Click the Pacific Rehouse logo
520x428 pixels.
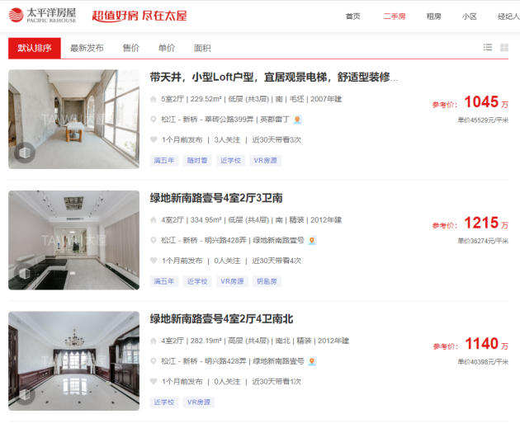pyautogui.click(x=42, y=15)
